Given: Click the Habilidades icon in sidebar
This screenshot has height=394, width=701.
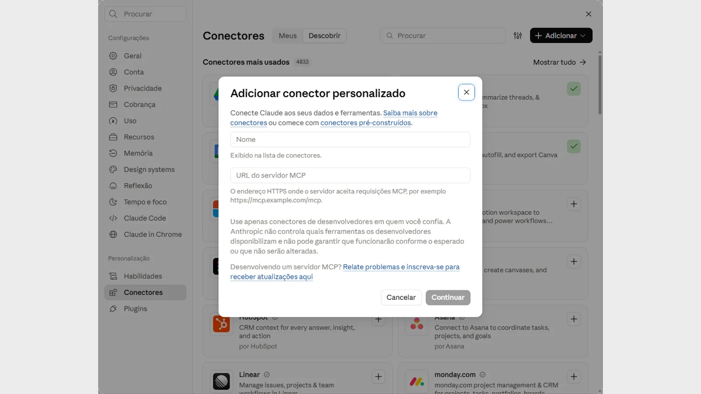Looking at the screenshot, I should tap(113, 276).
